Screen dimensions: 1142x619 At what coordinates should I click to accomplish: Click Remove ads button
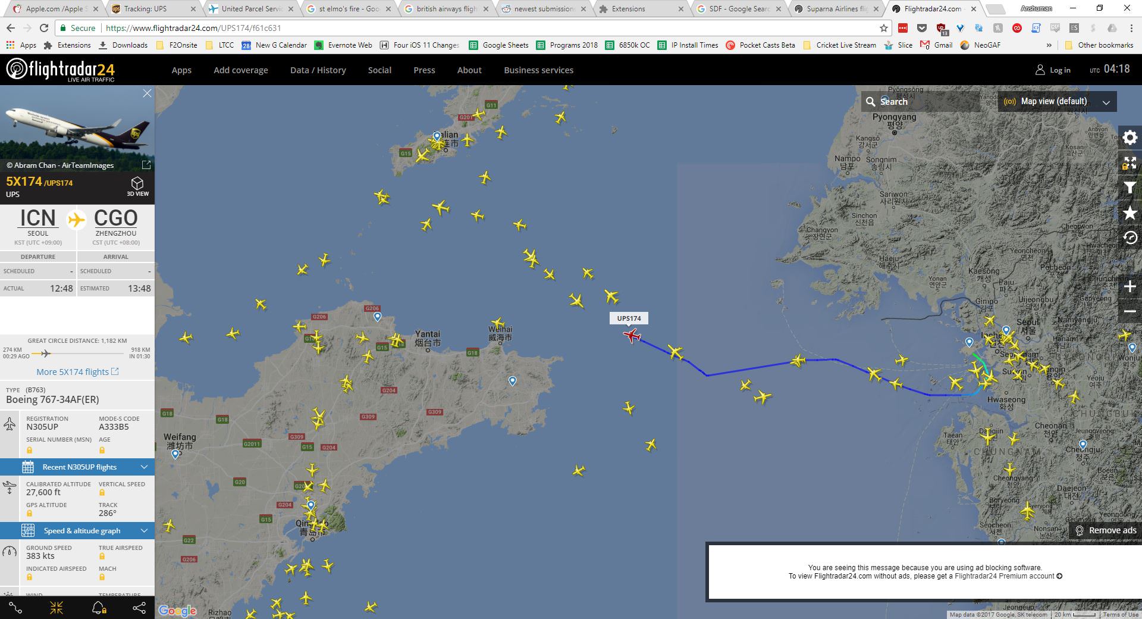click(1106, 530)
